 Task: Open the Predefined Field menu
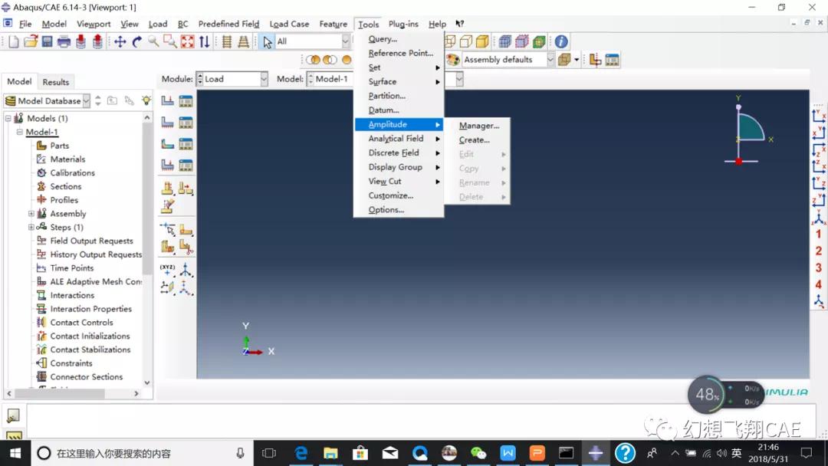coord(228,24)
